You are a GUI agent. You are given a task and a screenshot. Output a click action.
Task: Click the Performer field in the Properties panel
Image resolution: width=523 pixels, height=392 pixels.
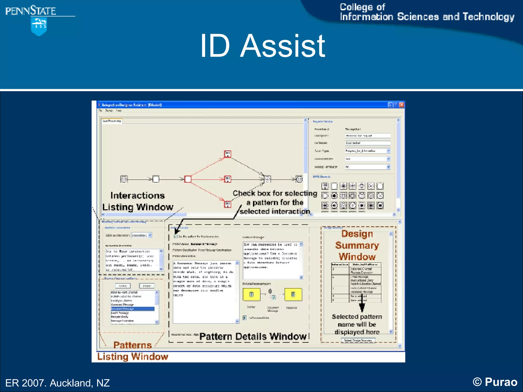pos(368,143)
